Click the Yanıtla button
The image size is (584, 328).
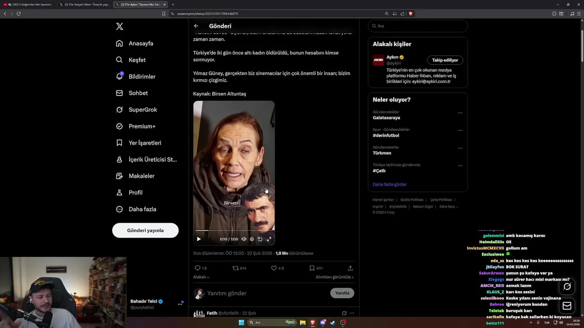(342, 293)
